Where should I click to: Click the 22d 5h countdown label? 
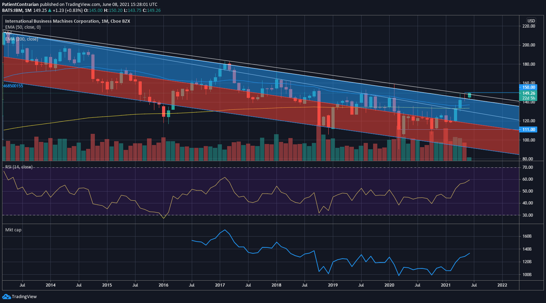click(x=528, y=98)
